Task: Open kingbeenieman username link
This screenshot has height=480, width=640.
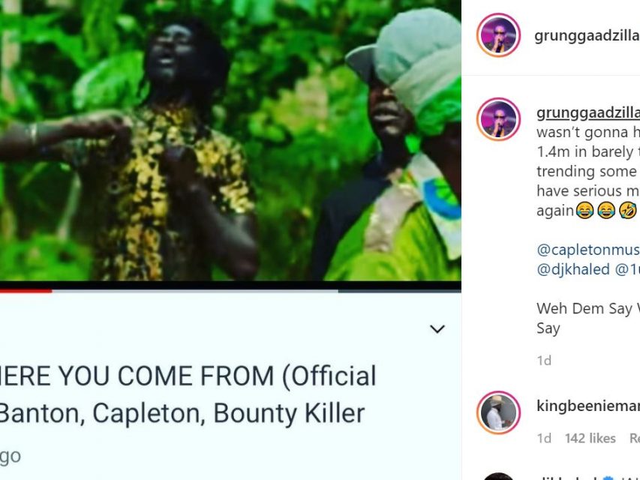Action: [588, 406]
